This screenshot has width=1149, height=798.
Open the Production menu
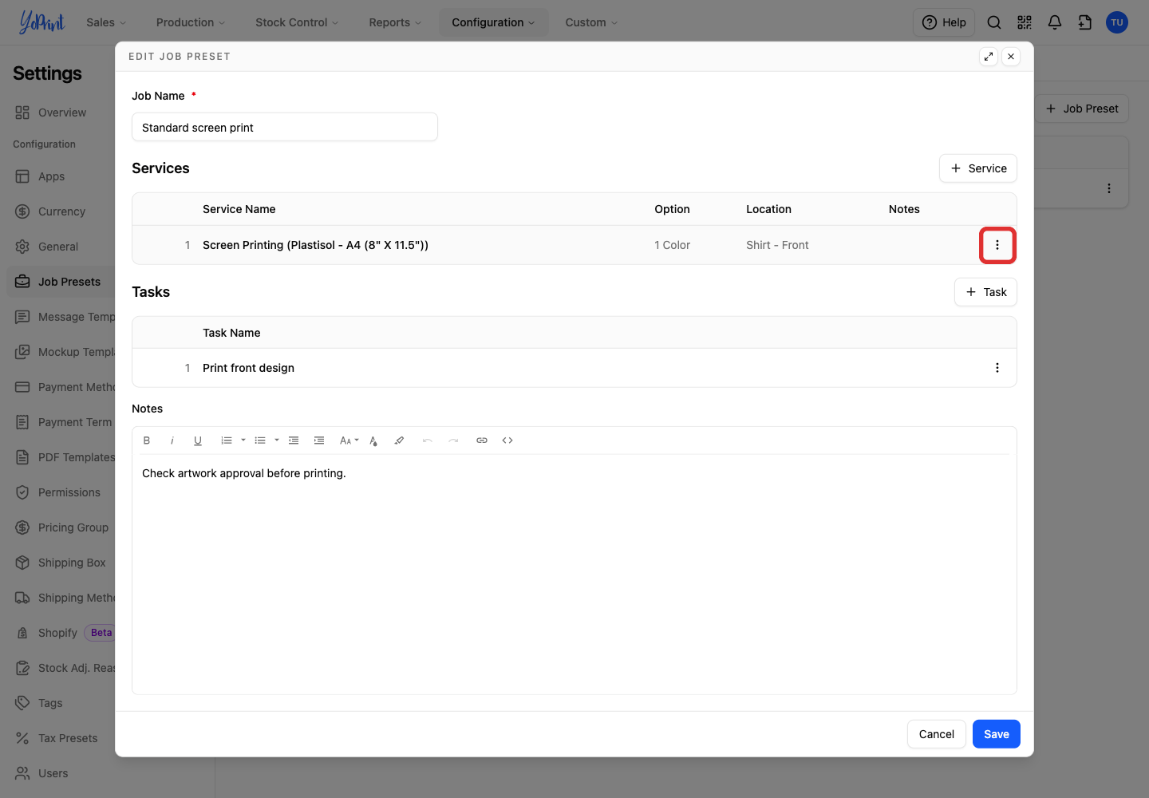191,22
